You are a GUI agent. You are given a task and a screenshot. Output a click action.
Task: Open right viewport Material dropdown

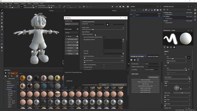click(120, 10)
